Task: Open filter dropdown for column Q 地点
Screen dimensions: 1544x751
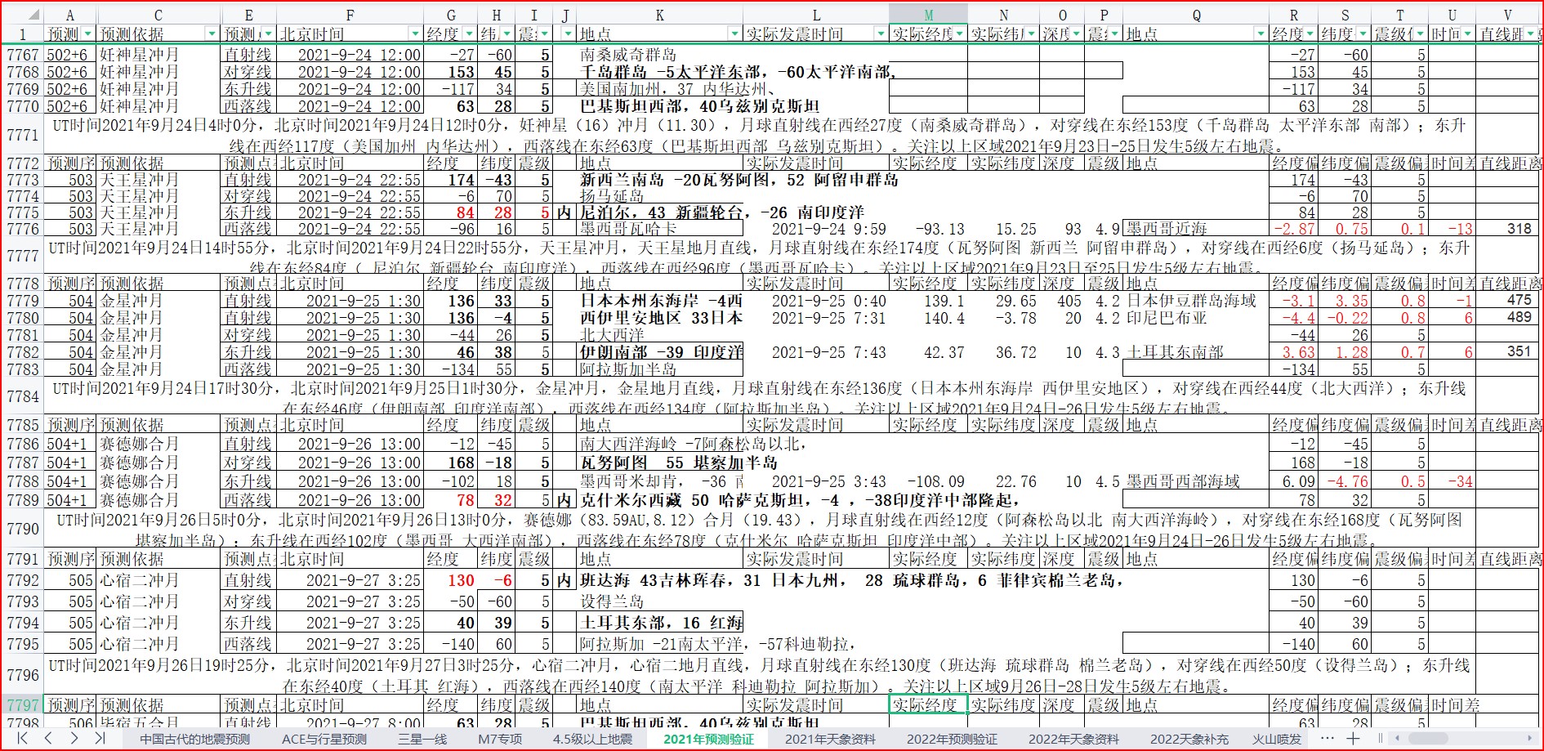Action: tap(1260, 34)
